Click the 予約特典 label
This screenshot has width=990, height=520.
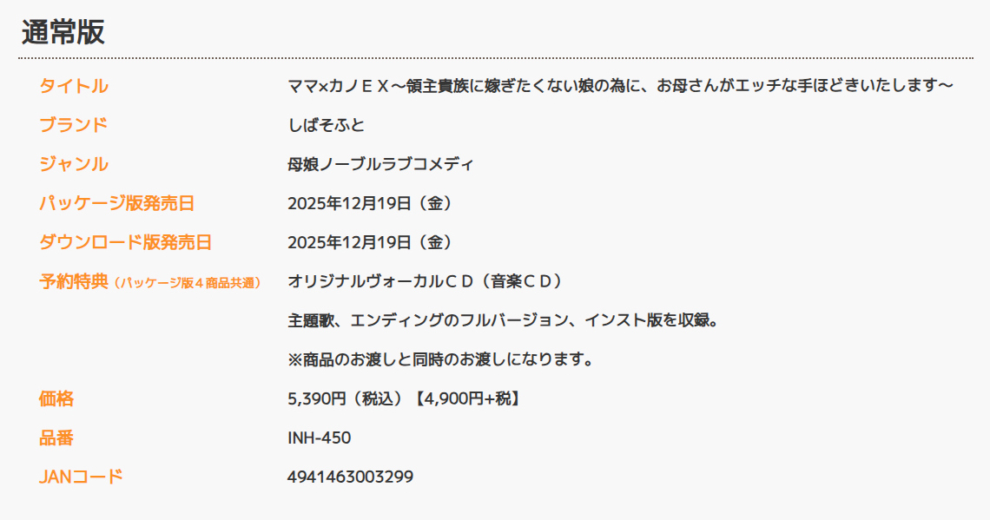(74, 281)
